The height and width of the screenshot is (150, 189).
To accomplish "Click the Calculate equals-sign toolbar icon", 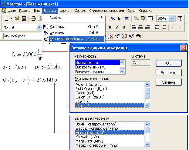I will click(x=127, y=18).
